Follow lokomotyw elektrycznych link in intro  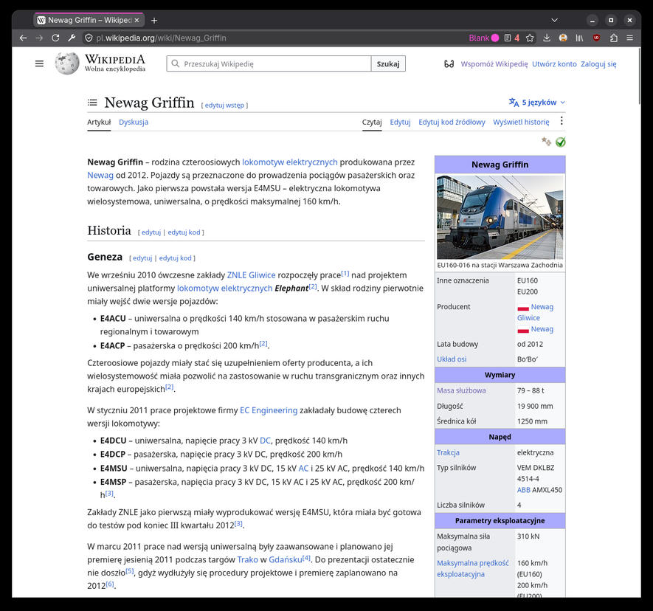pyautogui.click(x=290, y=162)
